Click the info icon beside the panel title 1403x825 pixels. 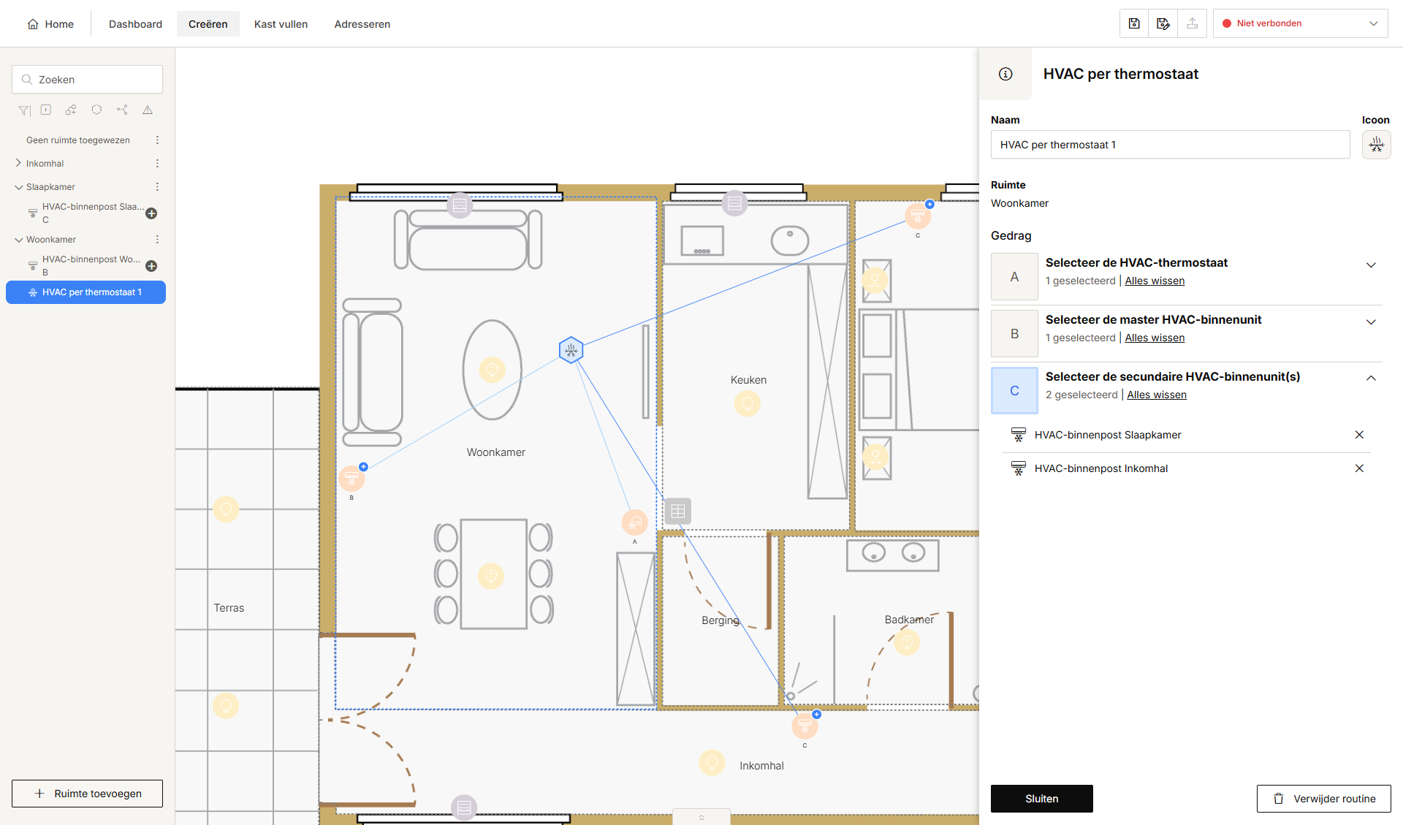[1005, 74]
